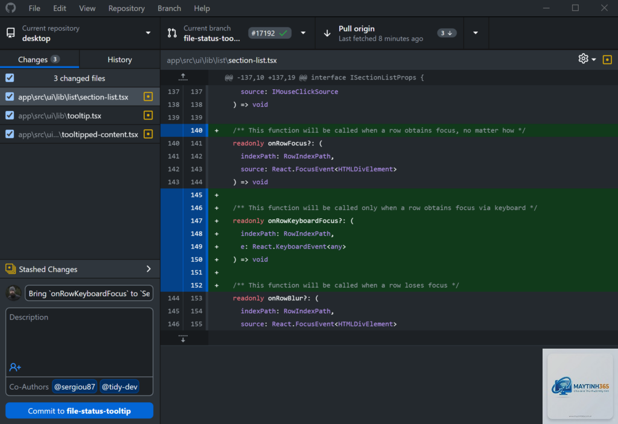
Task: Expand the Stashed Changes chevron
Action: [148, 269]
